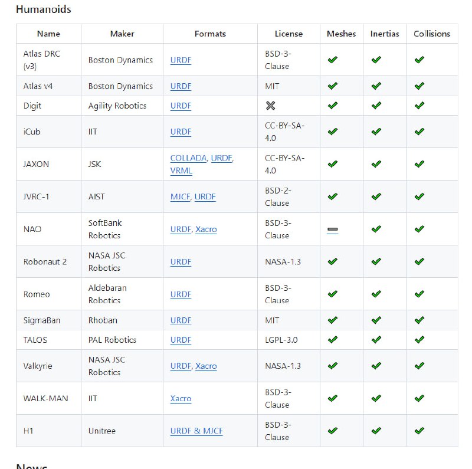Screen dimensions: 472x469
Task: Click Robonaut 2 collisions checkmark icon
Action: coord(419,261)
